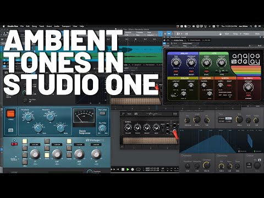Viewport: 264px width, 198px height.
Task: Click the Project button in top toolbar
Action: (x=246, y=34)
